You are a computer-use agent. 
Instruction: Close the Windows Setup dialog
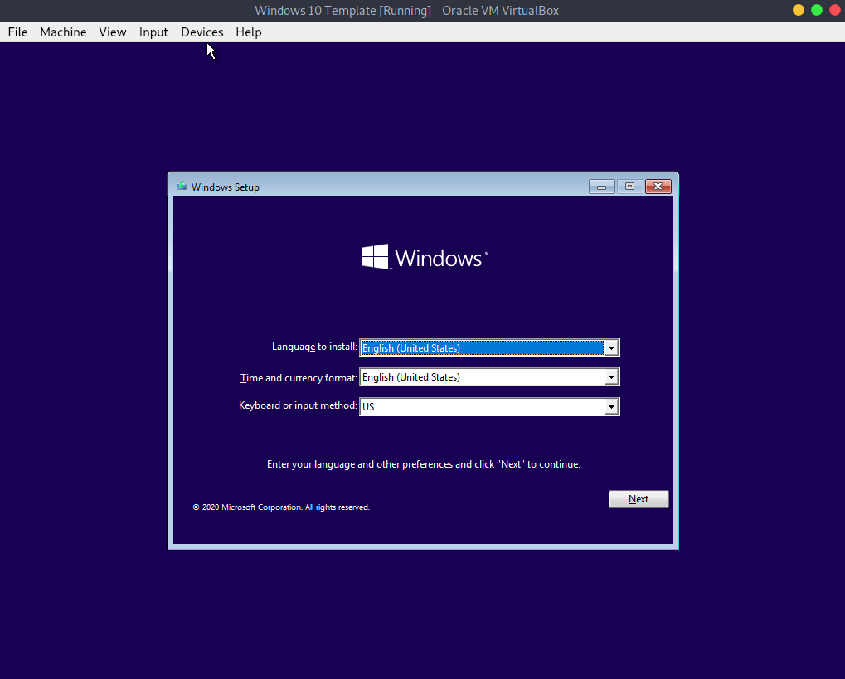click(x=658, y=187)
